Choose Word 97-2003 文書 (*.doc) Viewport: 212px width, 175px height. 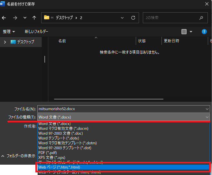tap(124, 133)
